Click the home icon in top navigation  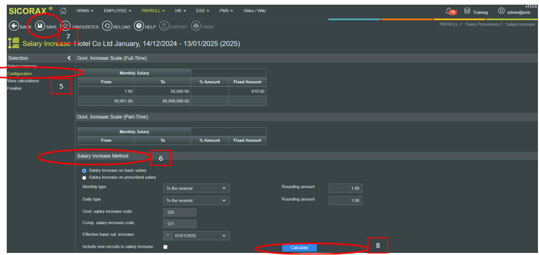tap(63, 11)
